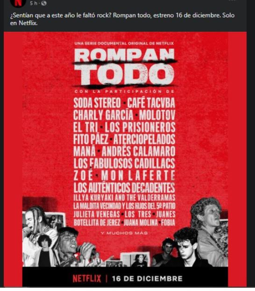255x291 pixels.
Task: Open the Netflix page profile avatar
Action: pyautogui.click(x=18, y=3)
